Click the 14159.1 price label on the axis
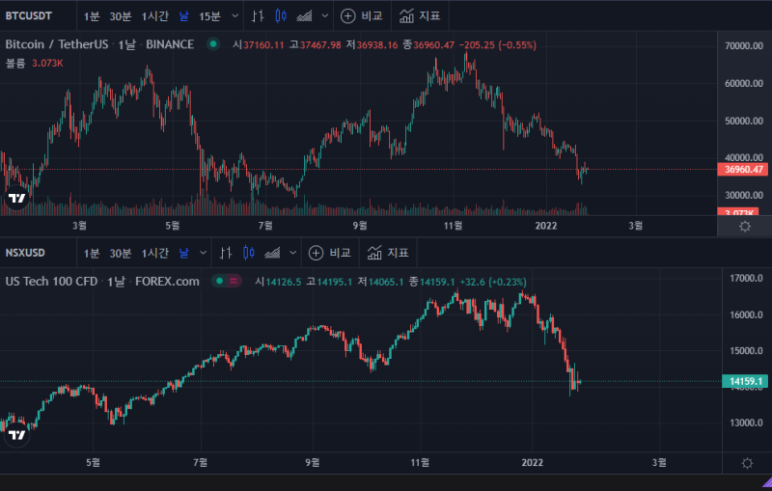This screenshot has height=491, width=772. (x=745, y=381)
